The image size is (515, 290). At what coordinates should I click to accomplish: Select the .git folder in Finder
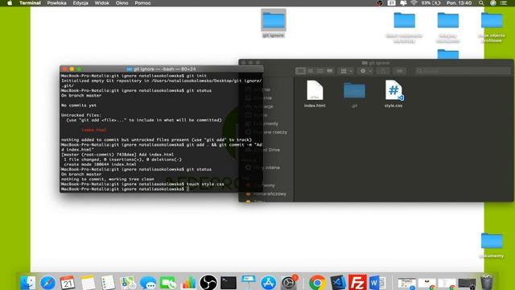coord(354,94)
